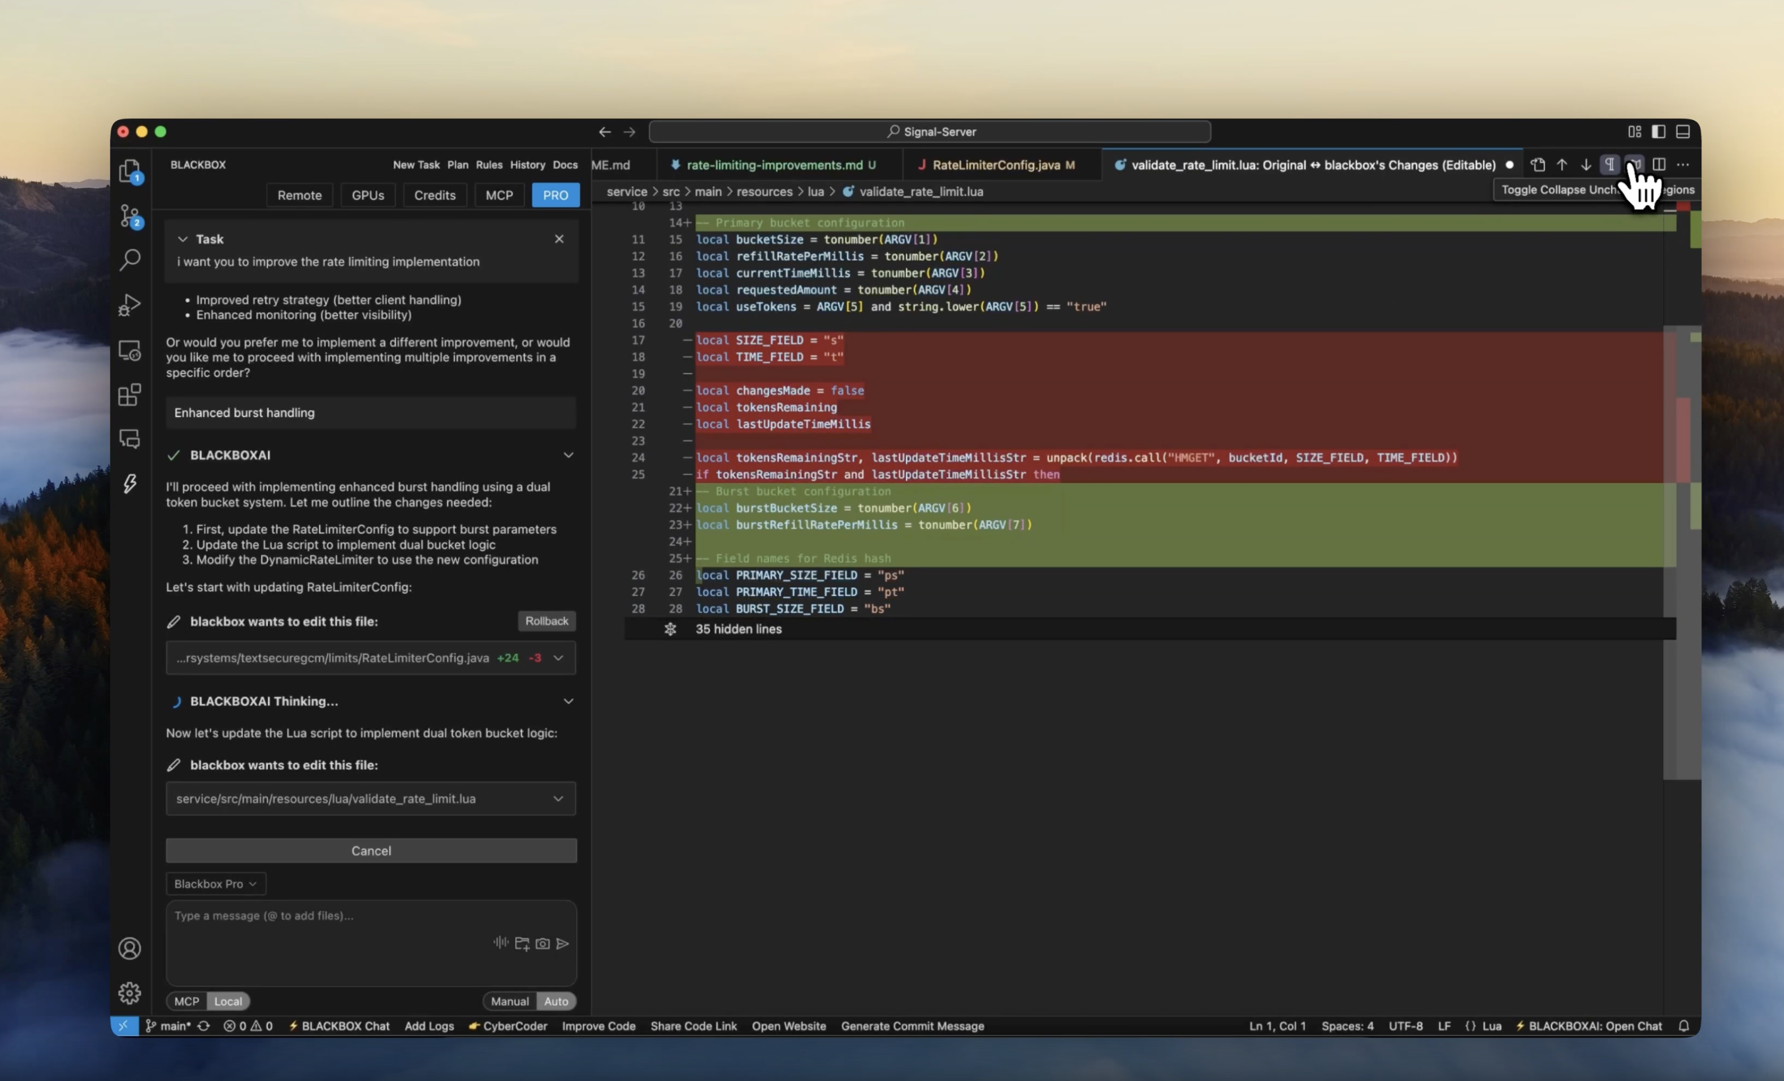
Task: Select the Manual execution mode
Action: (510, 1001)
